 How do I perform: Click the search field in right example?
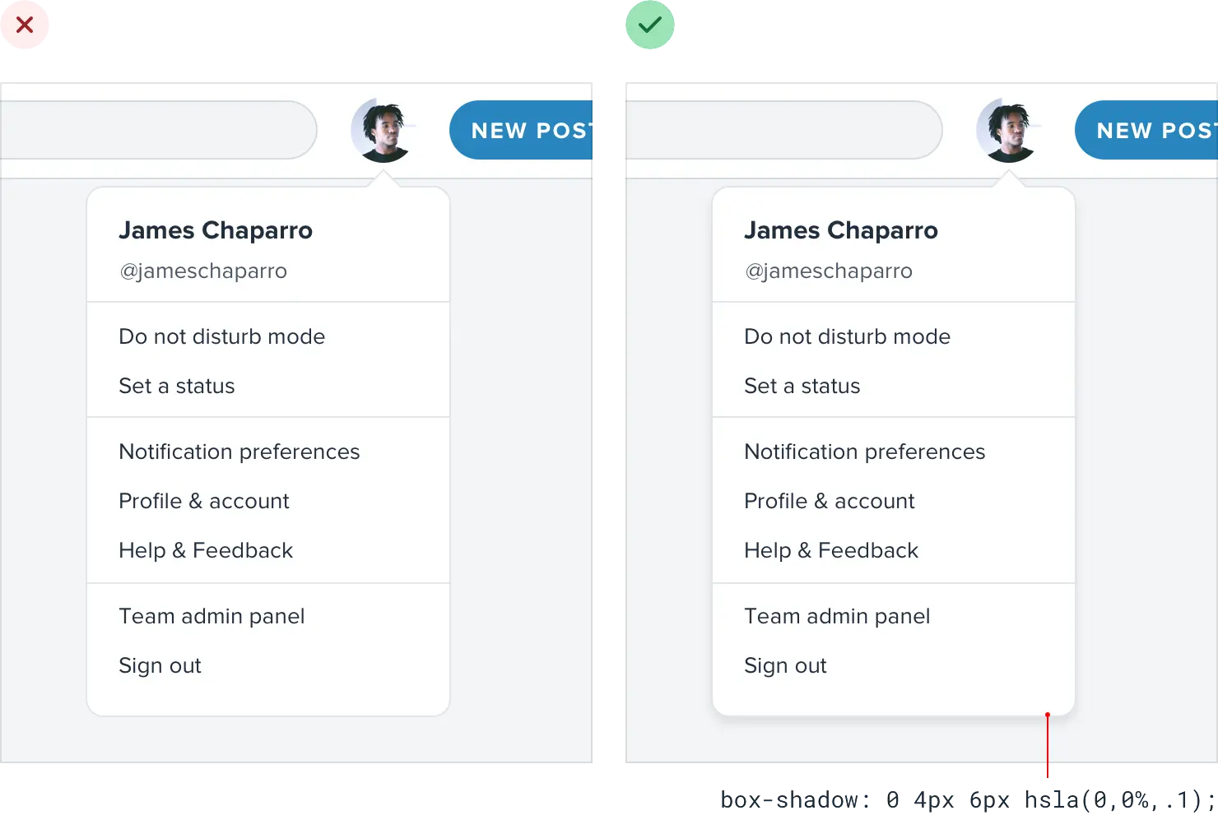(x=782, y=130)
